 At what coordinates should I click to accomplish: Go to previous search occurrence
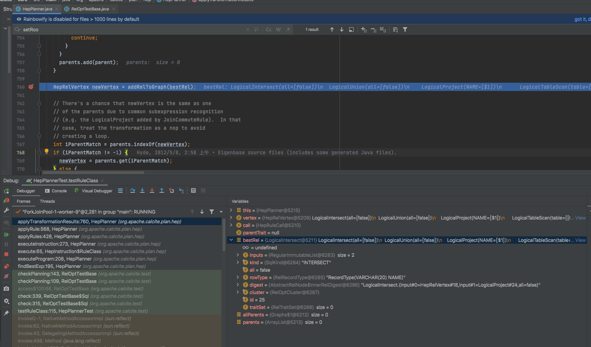(332, 29)
